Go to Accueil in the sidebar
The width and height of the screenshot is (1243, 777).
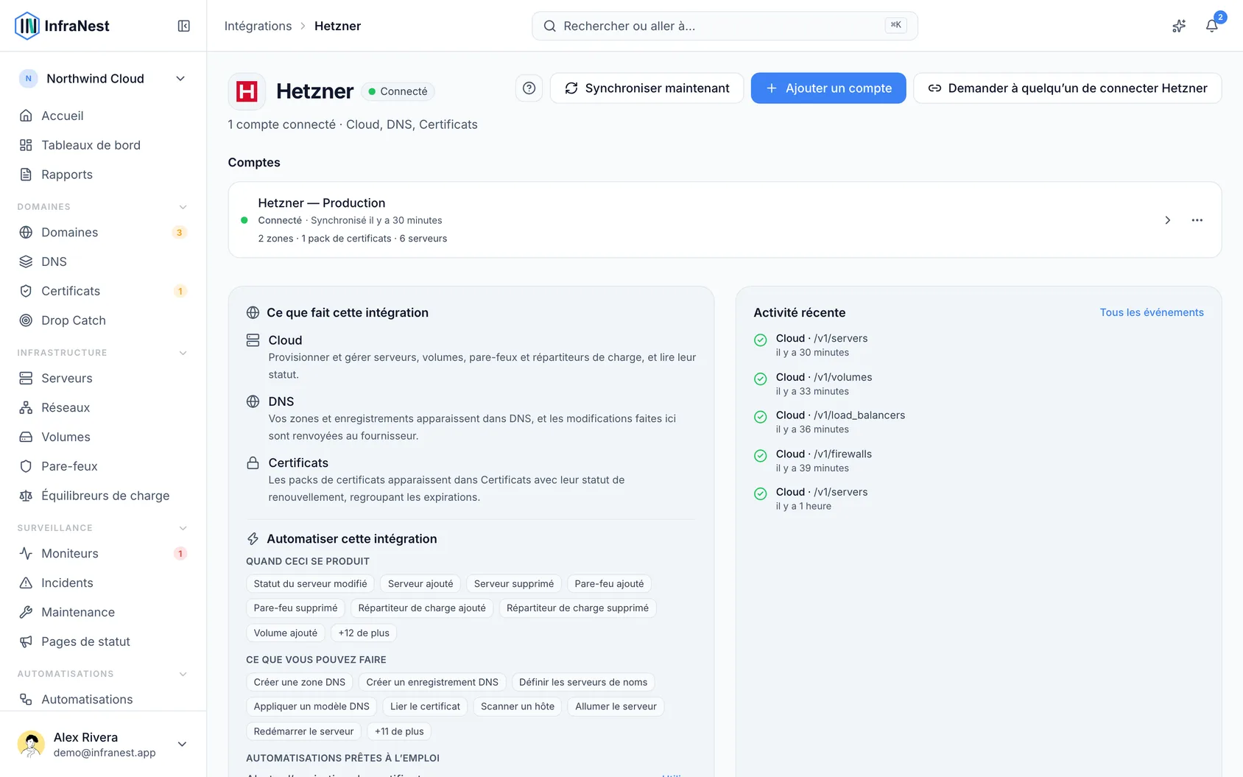(103, 116)
